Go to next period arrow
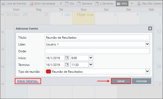Image resolution: width=163 pixels, height=99 pixels. pyautogui.click(x=132, y=4)
